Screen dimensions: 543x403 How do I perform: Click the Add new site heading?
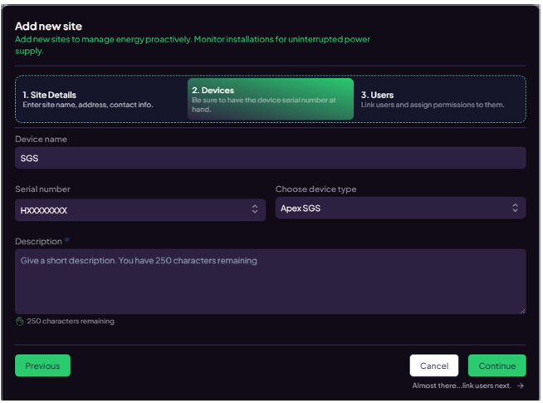click(48, 27)
